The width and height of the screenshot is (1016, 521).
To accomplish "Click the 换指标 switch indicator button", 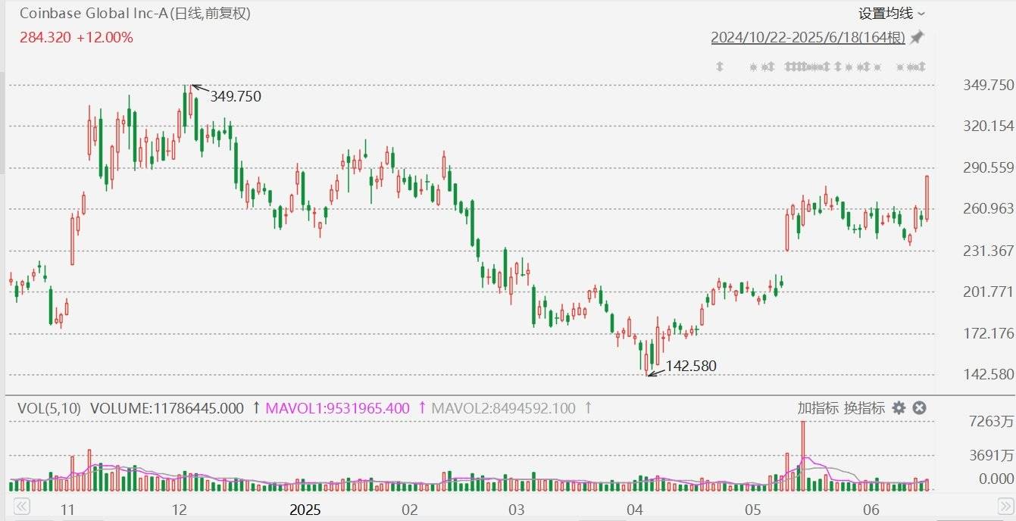I will click(x=864, y=408).
